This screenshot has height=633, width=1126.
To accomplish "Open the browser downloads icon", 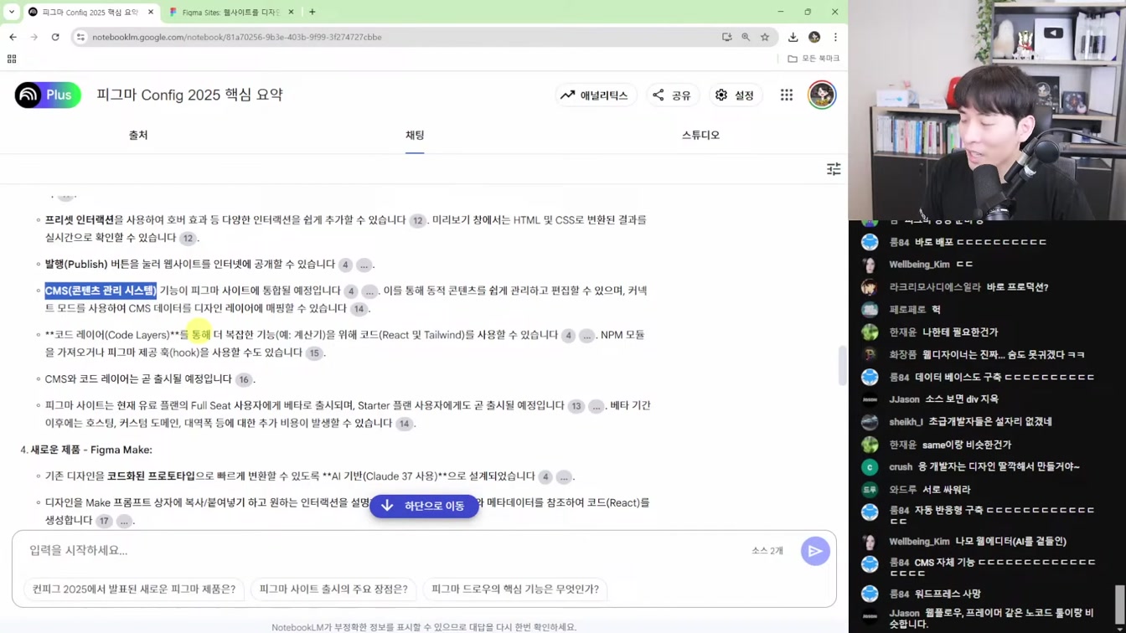I will point(793,37).
